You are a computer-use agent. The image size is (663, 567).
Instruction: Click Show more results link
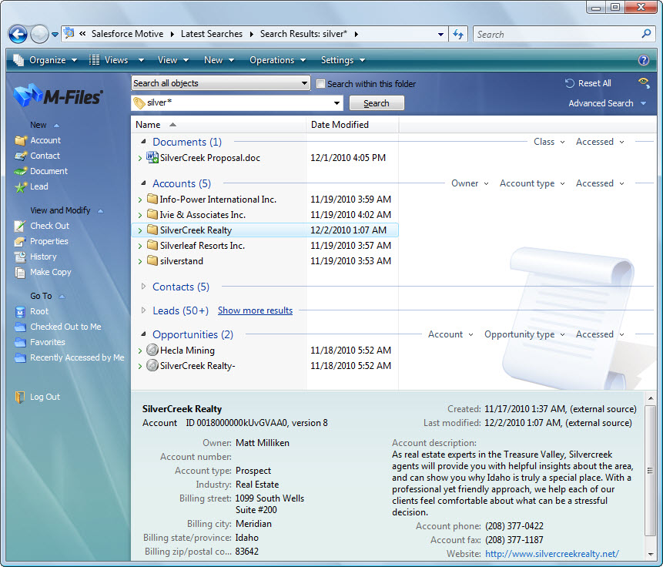pos(255,310)
